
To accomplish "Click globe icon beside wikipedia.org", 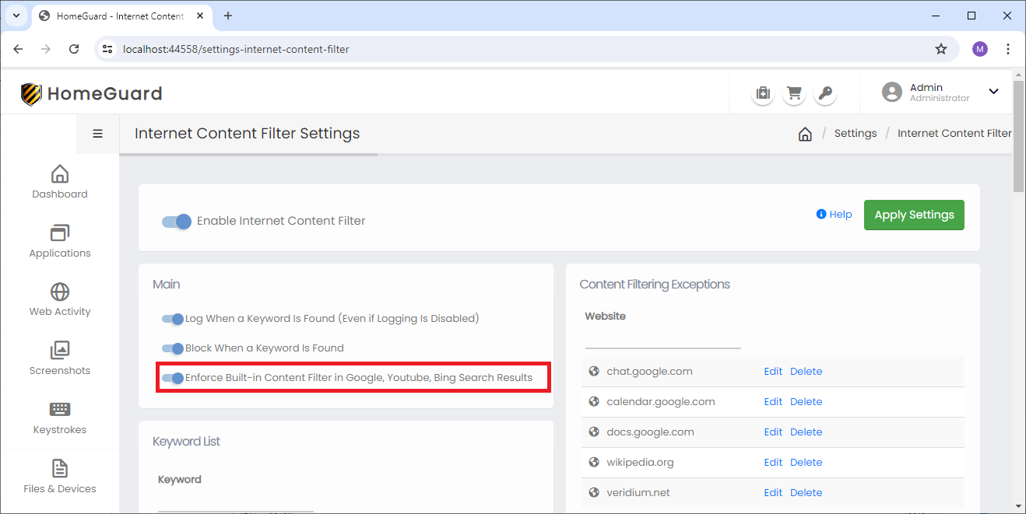I will click(x=595, y=462).
